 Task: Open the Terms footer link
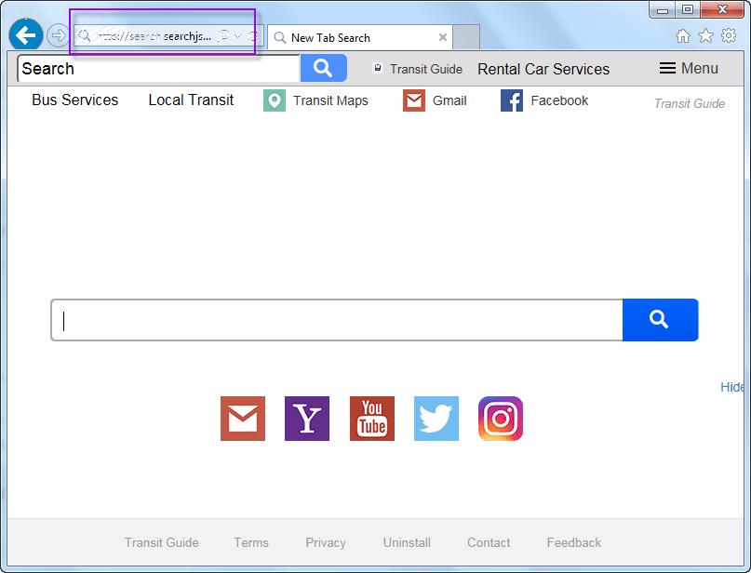pyautogui.click(x=251, y=542)
